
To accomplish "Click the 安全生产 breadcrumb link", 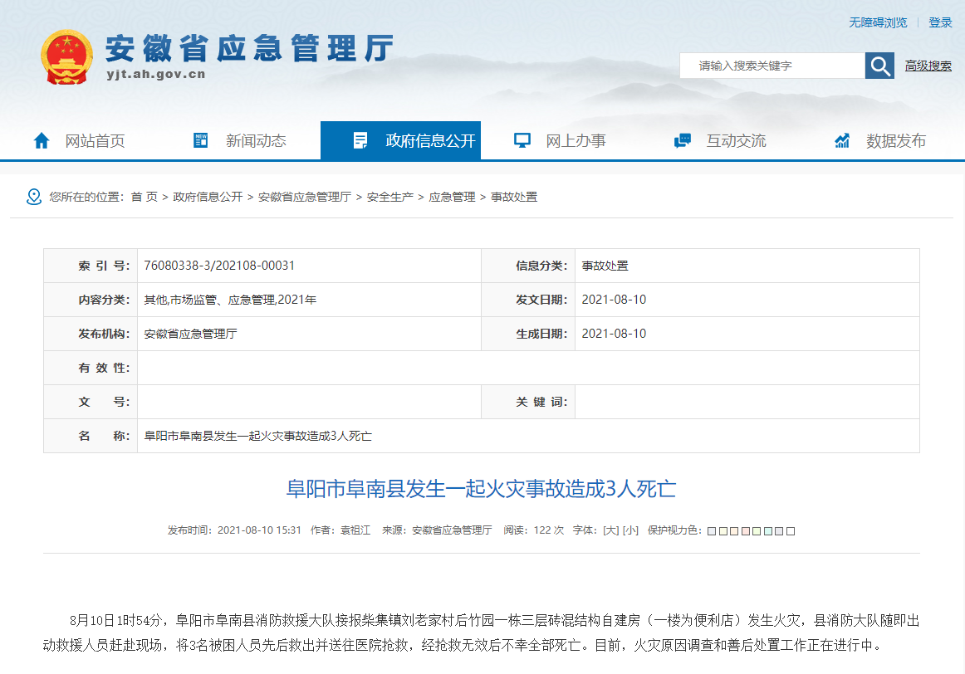I will [389, 197].
